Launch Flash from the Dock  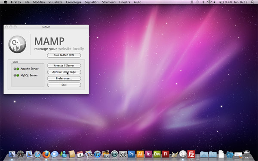pos(166,154)
